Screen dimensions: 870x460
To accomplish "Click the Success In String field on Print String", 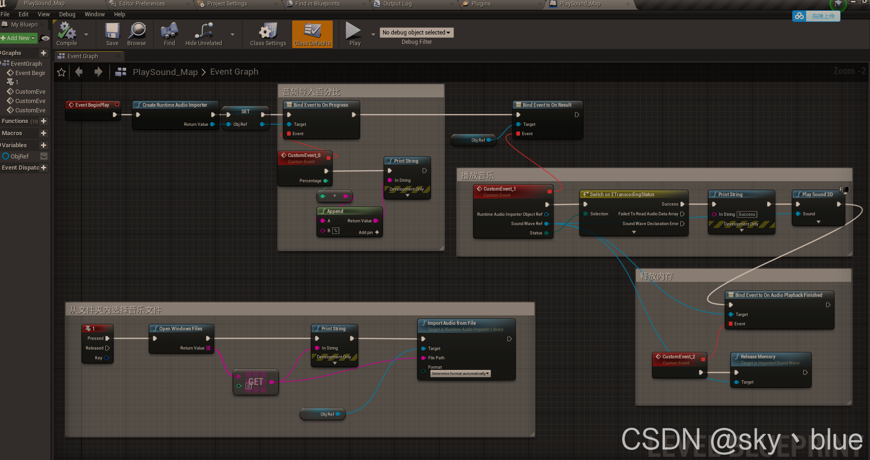I will [746, 214].
